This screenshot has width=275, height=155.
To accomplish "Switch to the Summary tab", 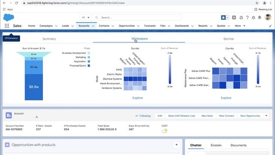I will point(49,39).
